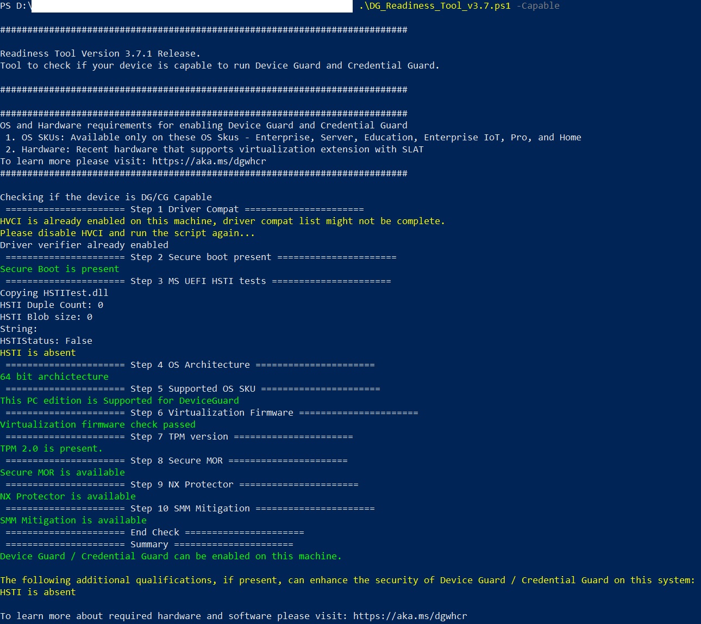Click the 'String:' output line
This screenshot has width=701, height=624.
(x=19, y=329)
